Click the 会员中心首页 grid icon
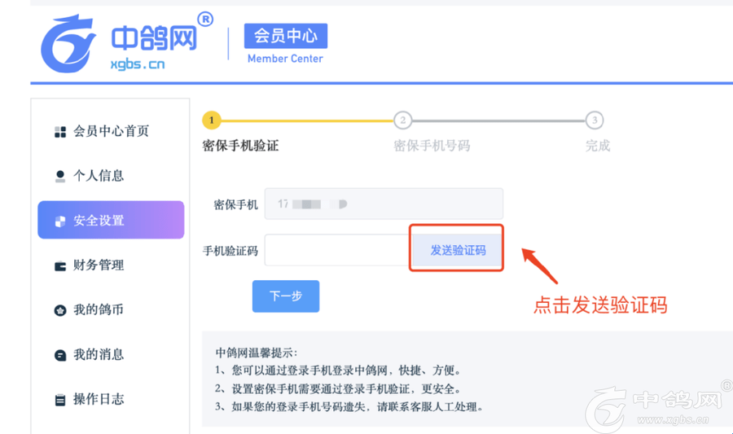The image size is (733, 434). (59, 132)
